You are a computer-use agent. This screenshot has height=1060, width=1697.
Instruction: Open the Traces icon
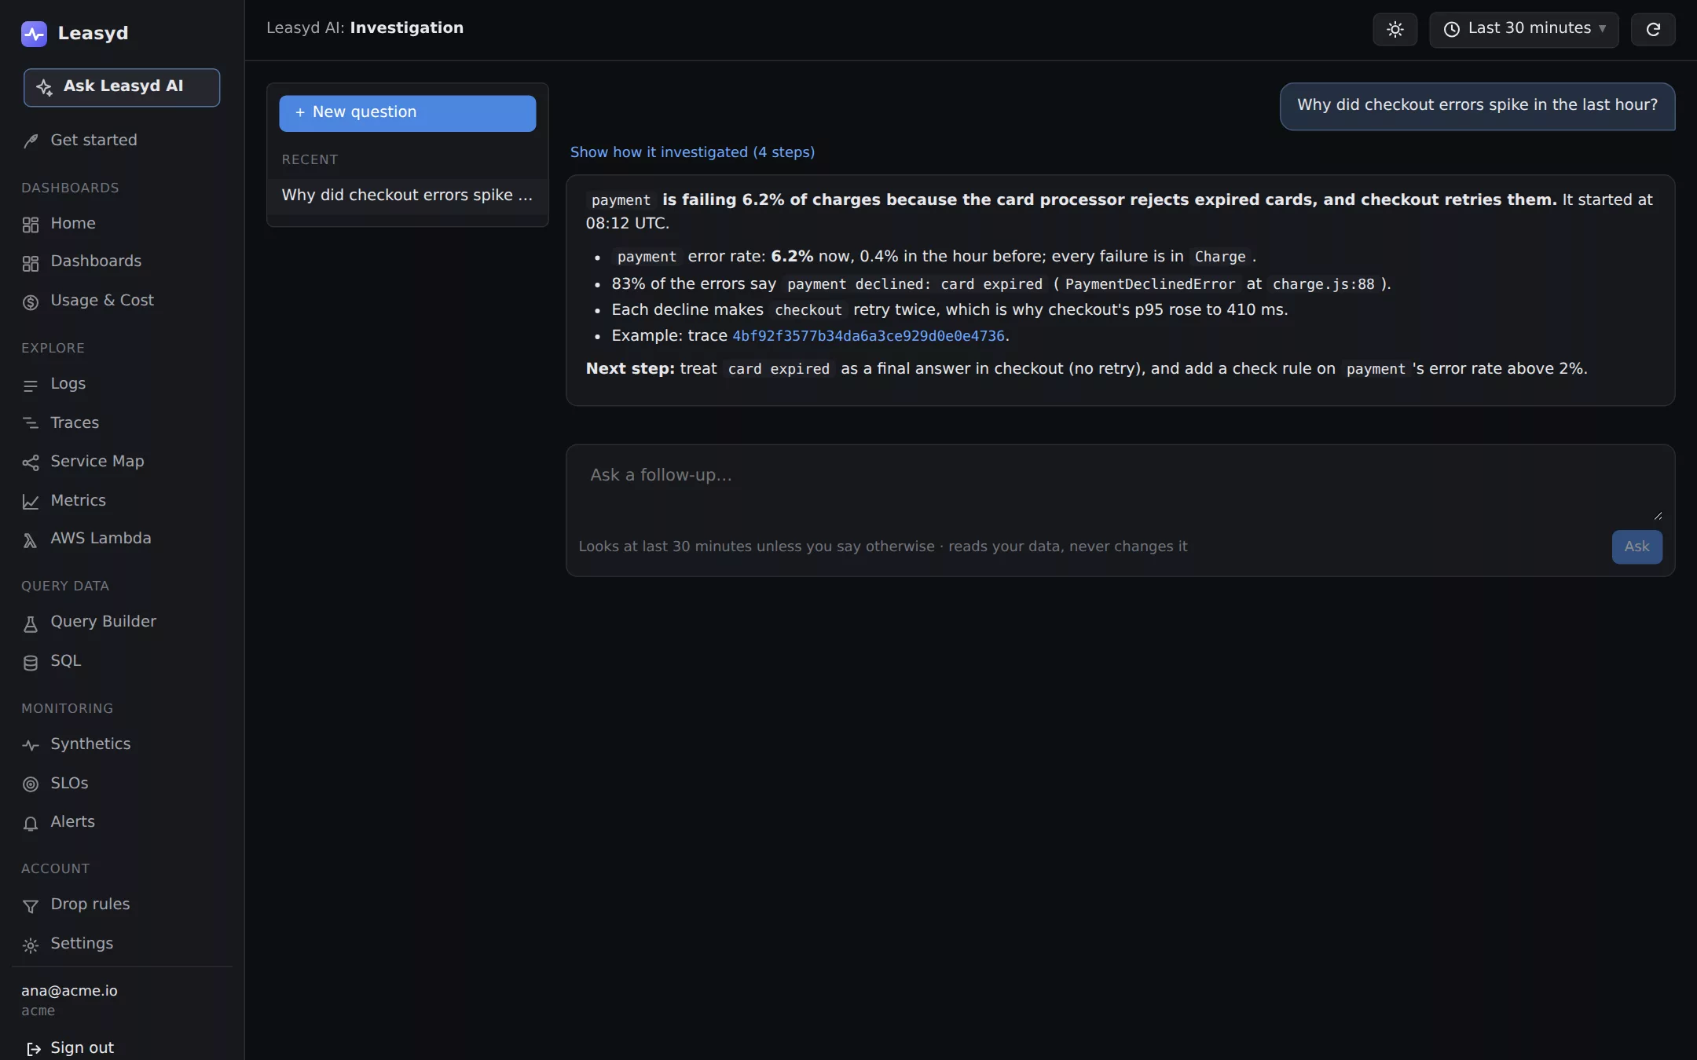tap(31, 424)
